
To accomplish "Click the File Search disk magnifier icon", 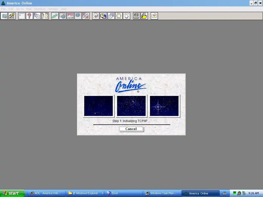I will click(x=111, y=16).
